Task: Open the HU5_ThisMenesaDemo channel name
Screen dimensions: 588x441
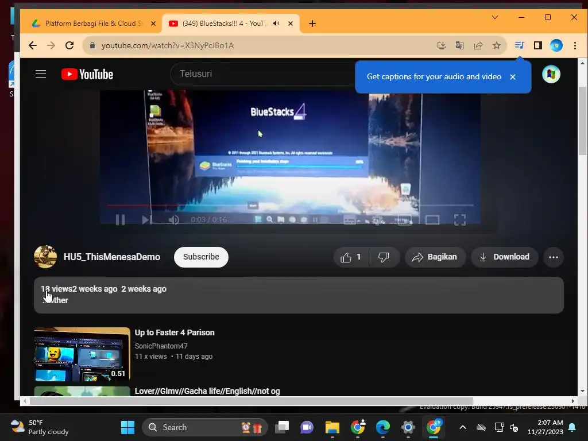Action: coord(112,257)
